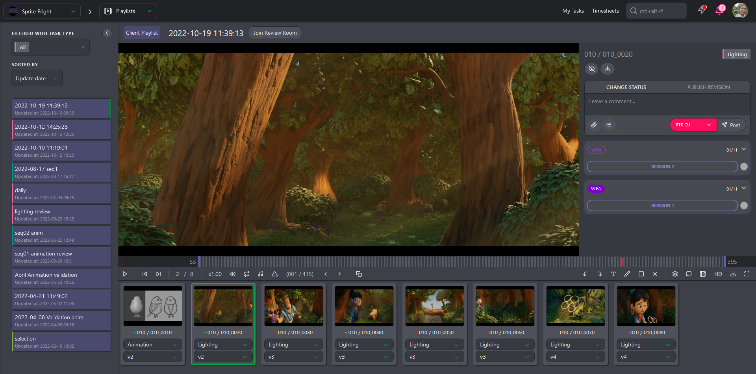Change playback speed x1.00

[215, 274]
